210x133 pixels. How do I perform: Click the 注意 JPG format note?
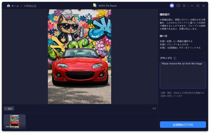[x=182, y=94]
